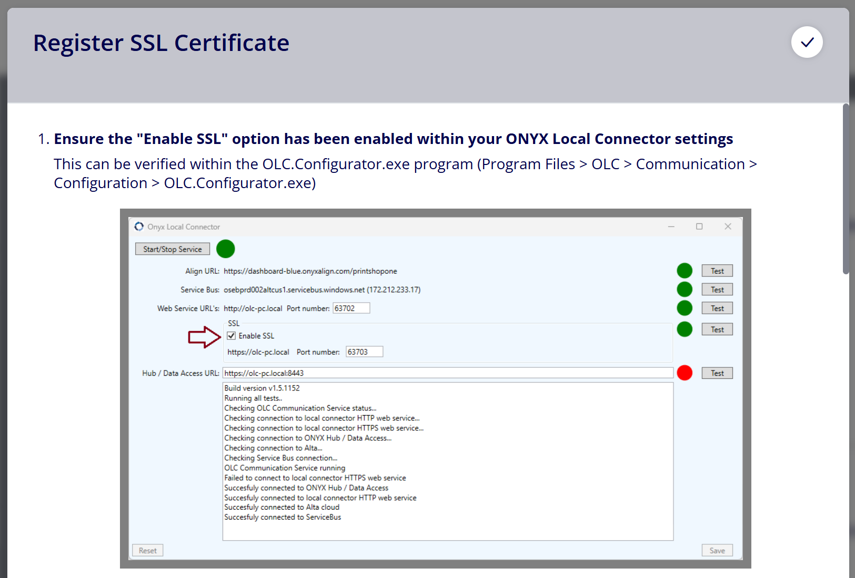Click the log line 'OLC Communication Service running'
This screenshot has height=578, width=855.
[285, 468]
